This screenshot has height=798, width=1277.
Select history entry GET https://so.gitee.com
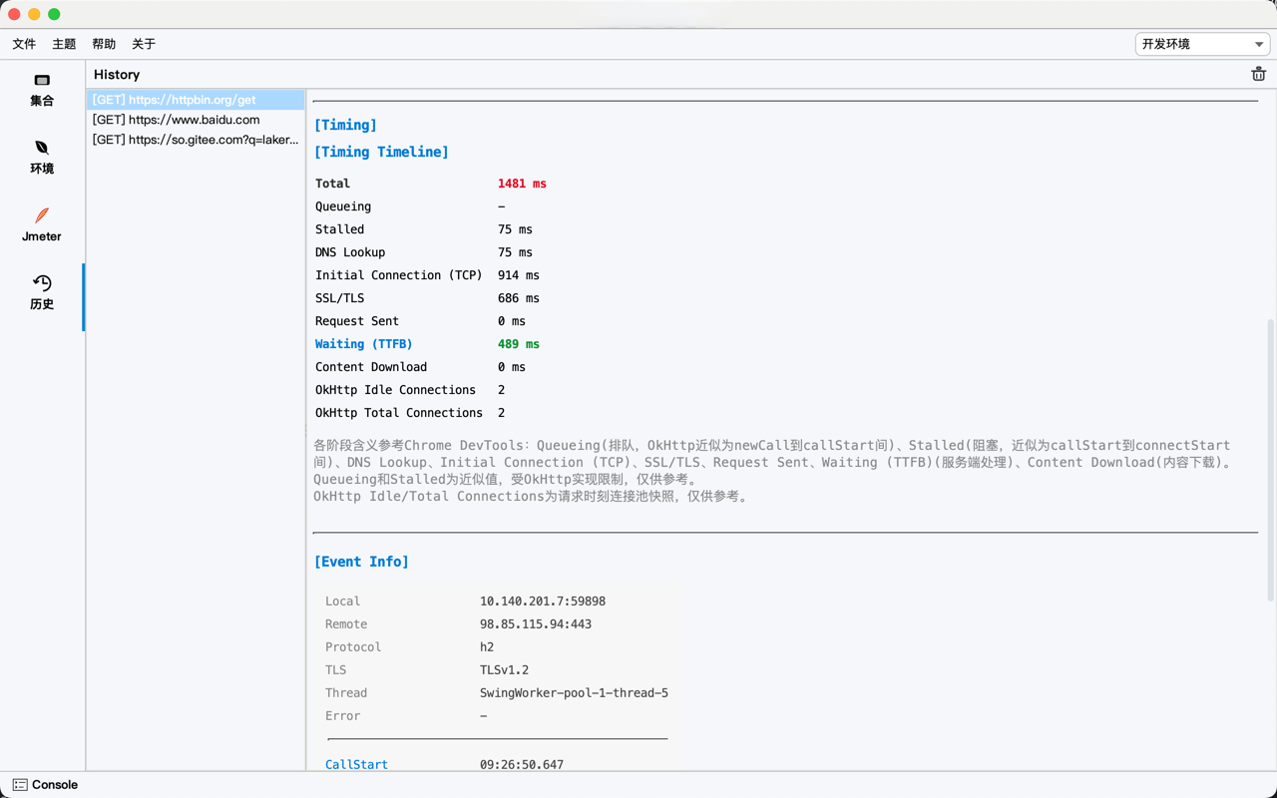tap(196, 140)
